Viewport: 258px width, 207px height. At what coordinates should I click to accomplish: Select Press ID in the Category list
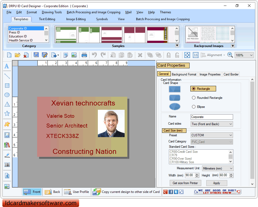tap(15, 32)
